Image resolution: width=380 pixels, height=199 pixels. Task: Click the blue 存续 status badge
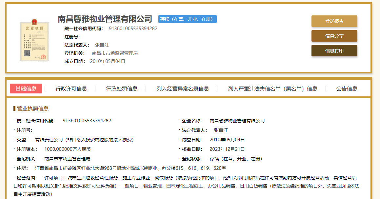point(187,19)
